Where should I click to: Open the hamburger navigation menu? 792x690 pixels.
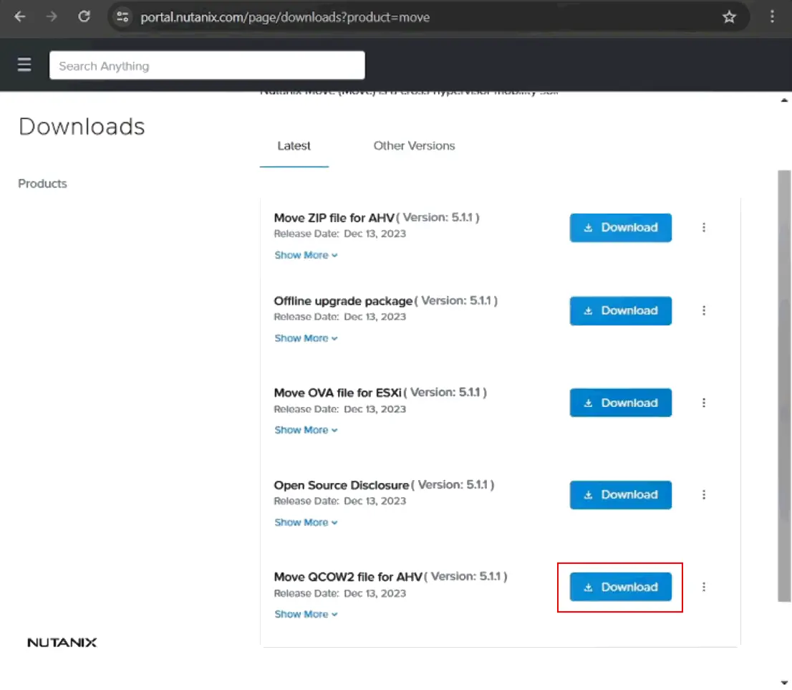tap(24, 64)
